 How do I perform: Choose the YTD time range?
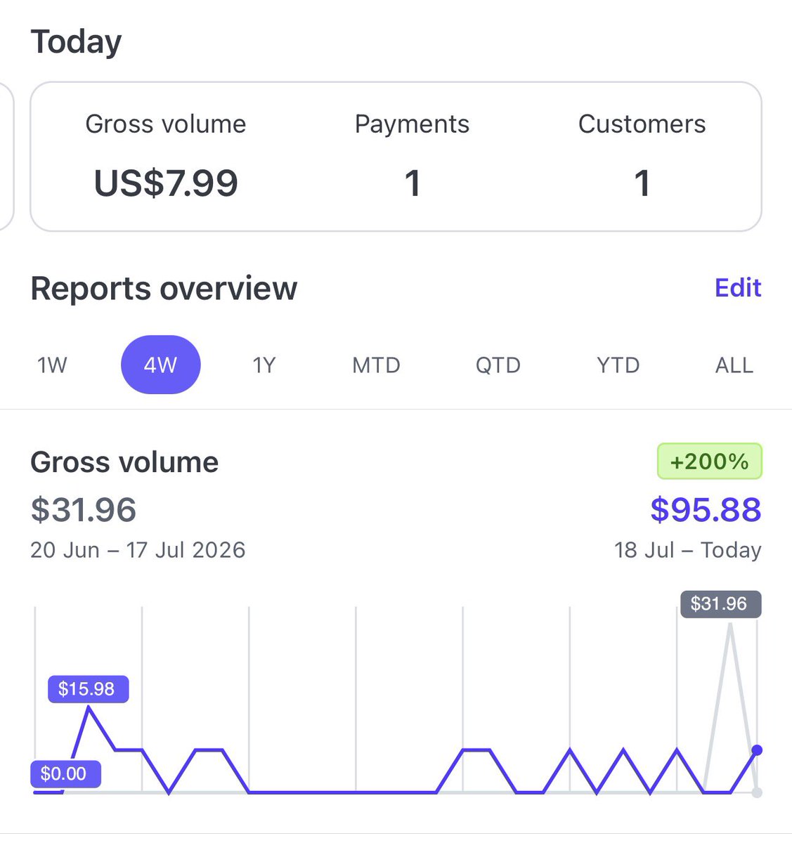click(618, 365)
